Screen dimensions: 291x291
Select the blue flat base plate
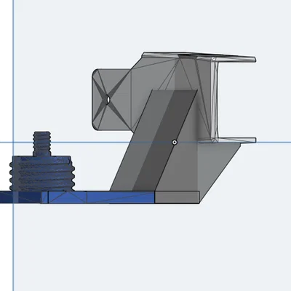77,197
